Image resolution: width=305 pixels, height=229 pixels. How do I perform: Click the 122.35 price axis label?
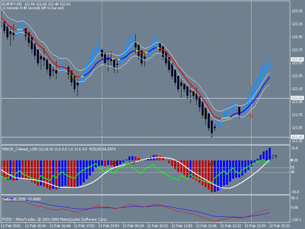coord(297,76)
